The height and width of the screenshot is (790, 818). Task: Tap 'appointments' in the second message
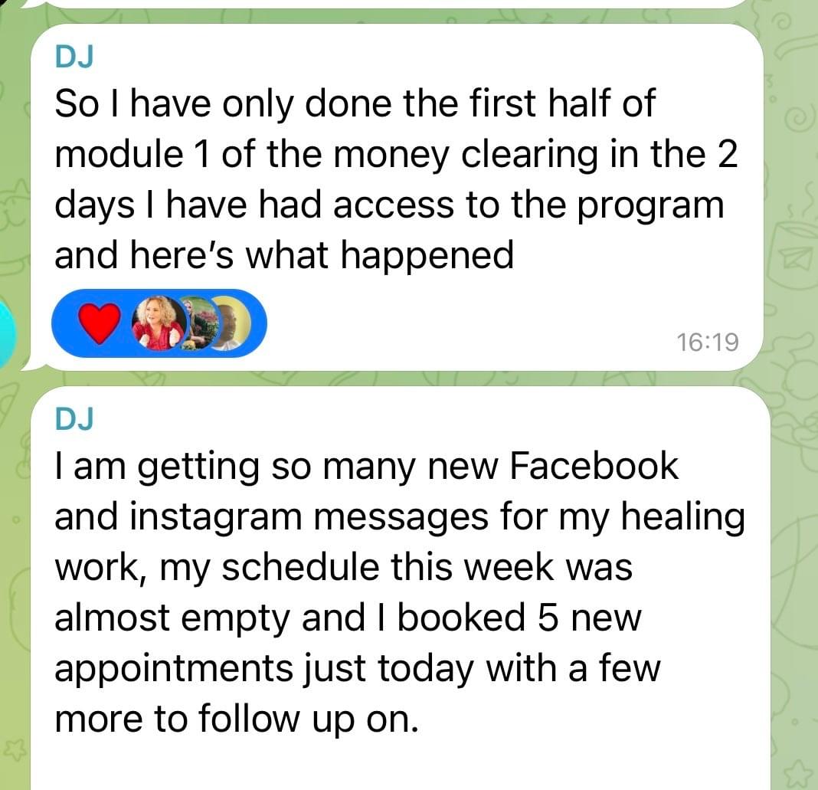(x=174, y=670)
